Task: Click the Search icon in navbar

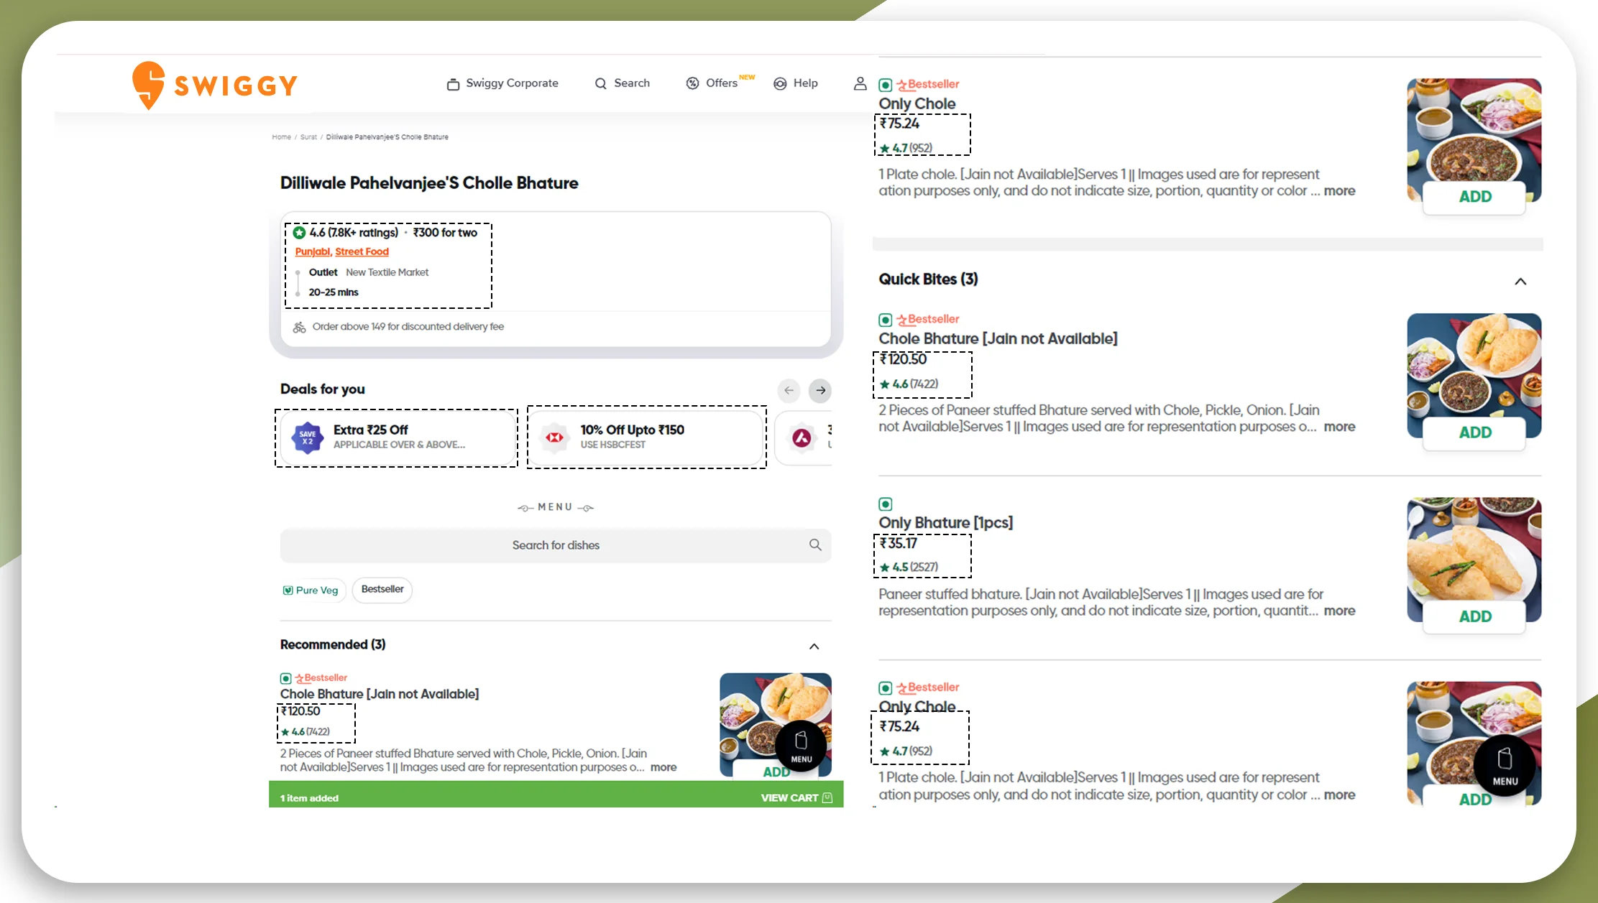Action: pos(600,83)
